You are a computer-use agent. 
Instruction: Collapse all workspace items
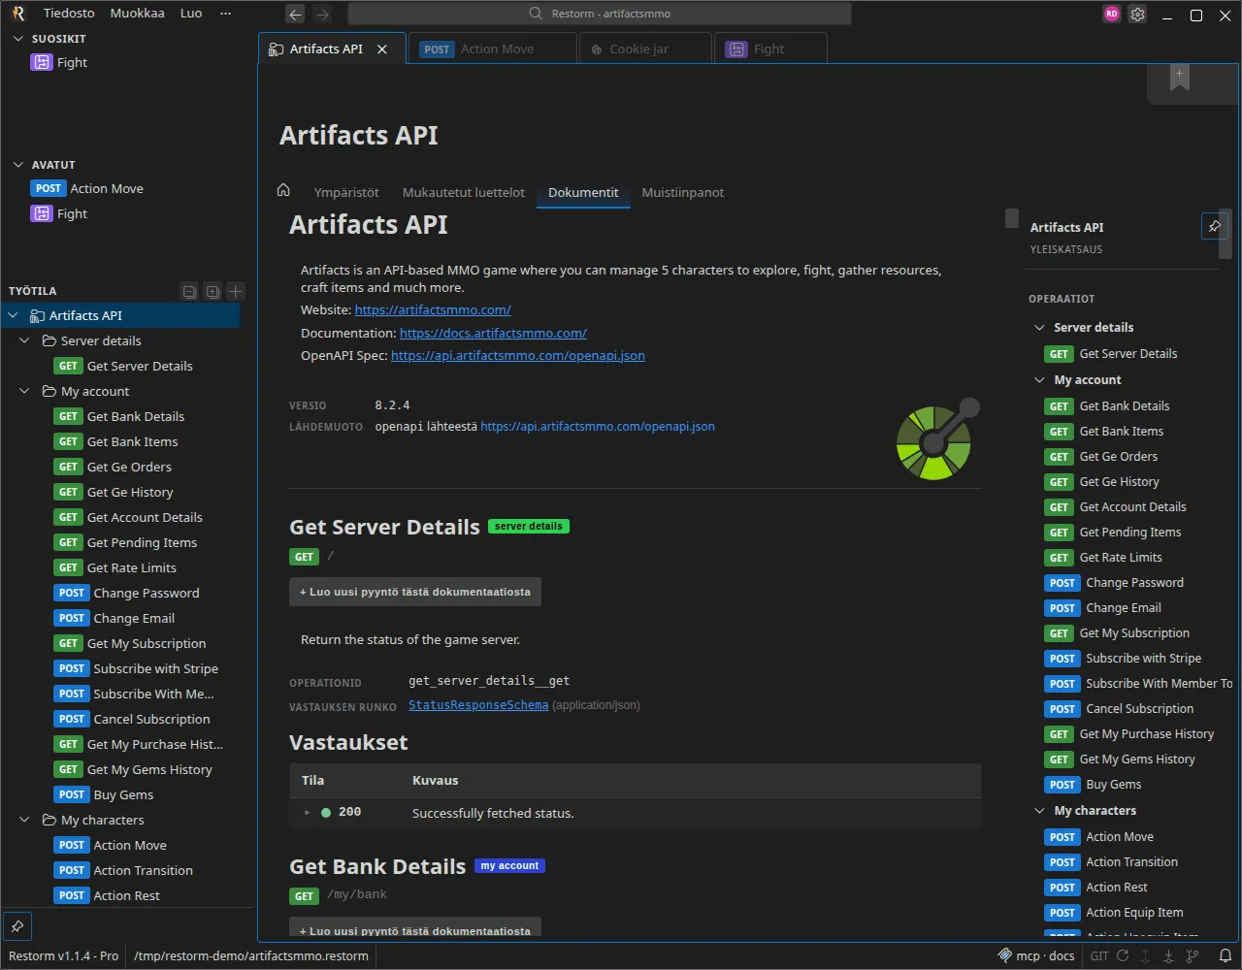coord(189,291)
